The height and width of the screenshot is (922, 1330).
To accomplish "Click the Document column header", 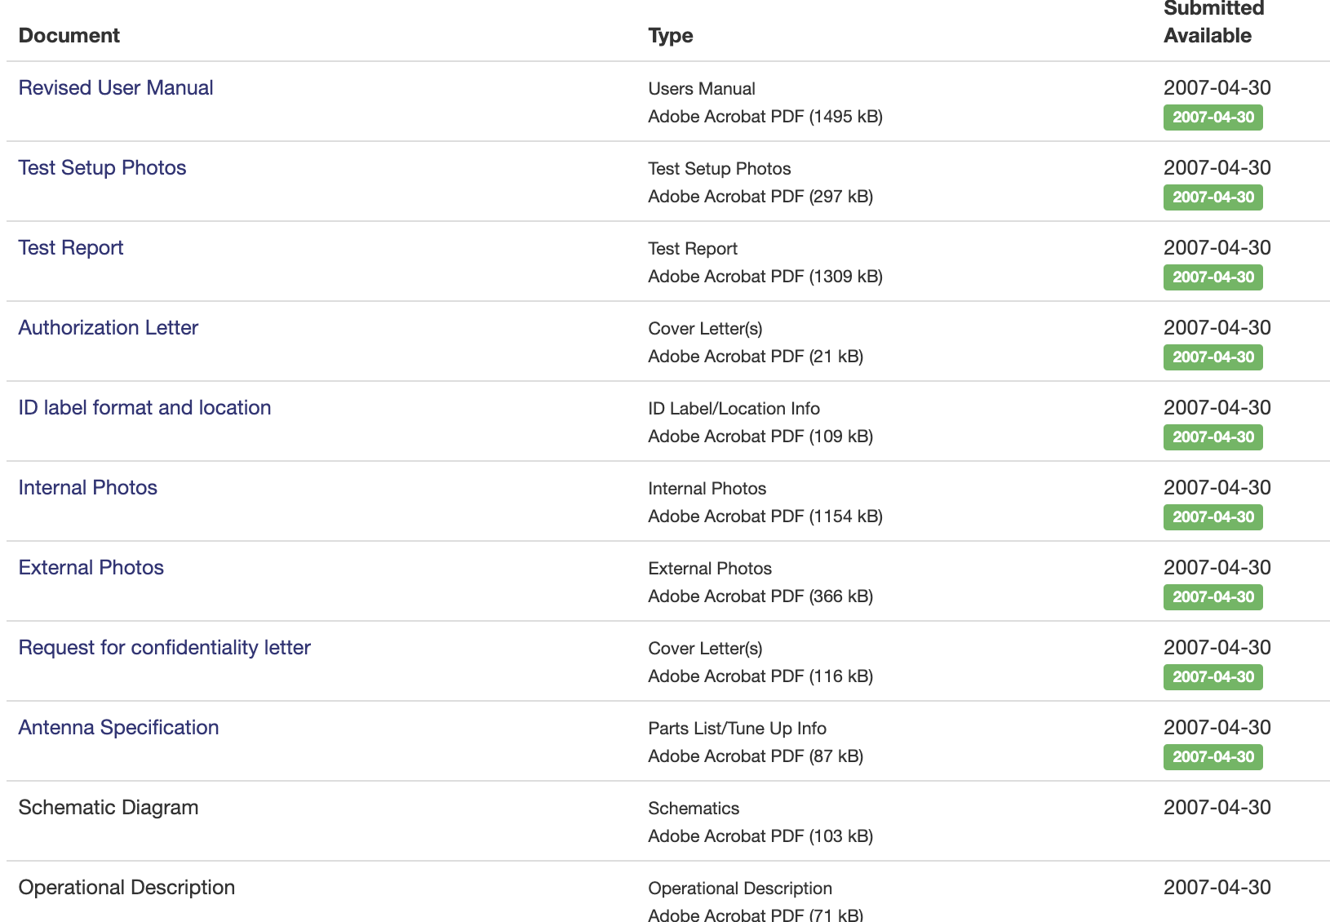I will (69, 35).
